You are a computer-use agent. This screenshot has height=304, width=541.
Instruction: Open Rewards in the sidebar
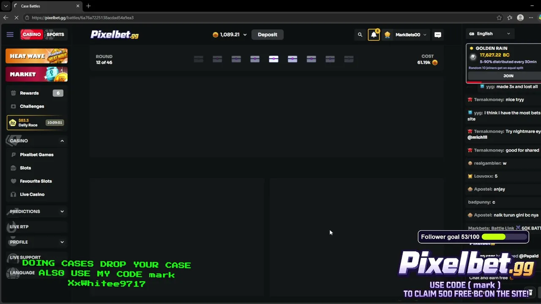tap(36, 93)
